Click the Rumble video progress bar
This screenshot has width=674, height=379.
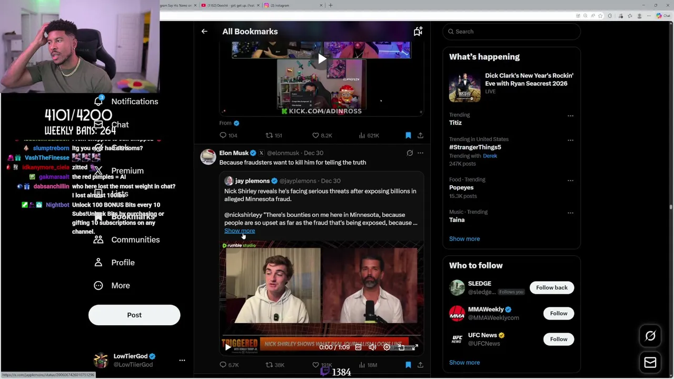tap(321, 335)
